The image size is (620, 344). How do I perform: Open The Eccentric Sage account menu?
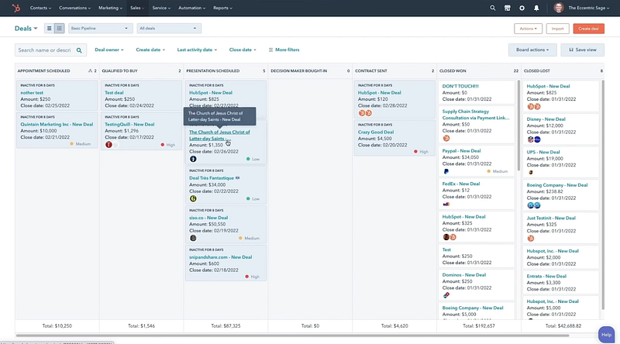coord(588,8)
